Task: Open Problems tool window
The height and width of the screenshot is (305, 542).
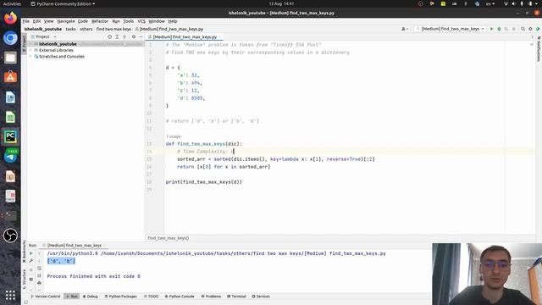Action: [211, 297]
